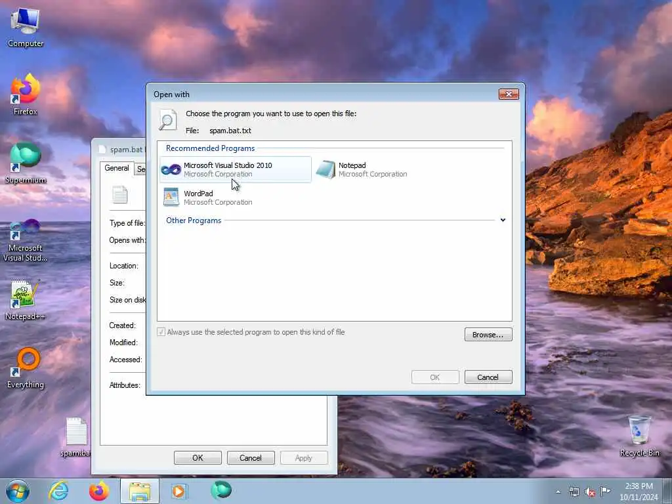Image resolution: width=672 pixels, height=504 pixels.
Task: Cancel the Open with dialog
Action: (x=488, y=377)
